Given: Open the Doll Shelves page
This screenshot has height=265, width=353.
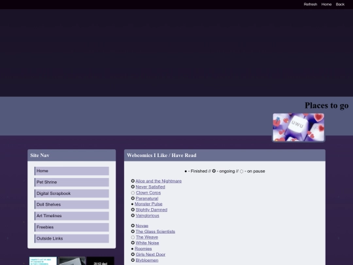Looking at the screenshot, I should click(x=72, y=205).
